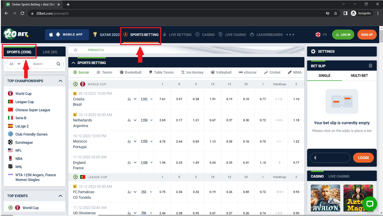
Task: Open the 'All' filter dropdown
Action: [15, 64]
